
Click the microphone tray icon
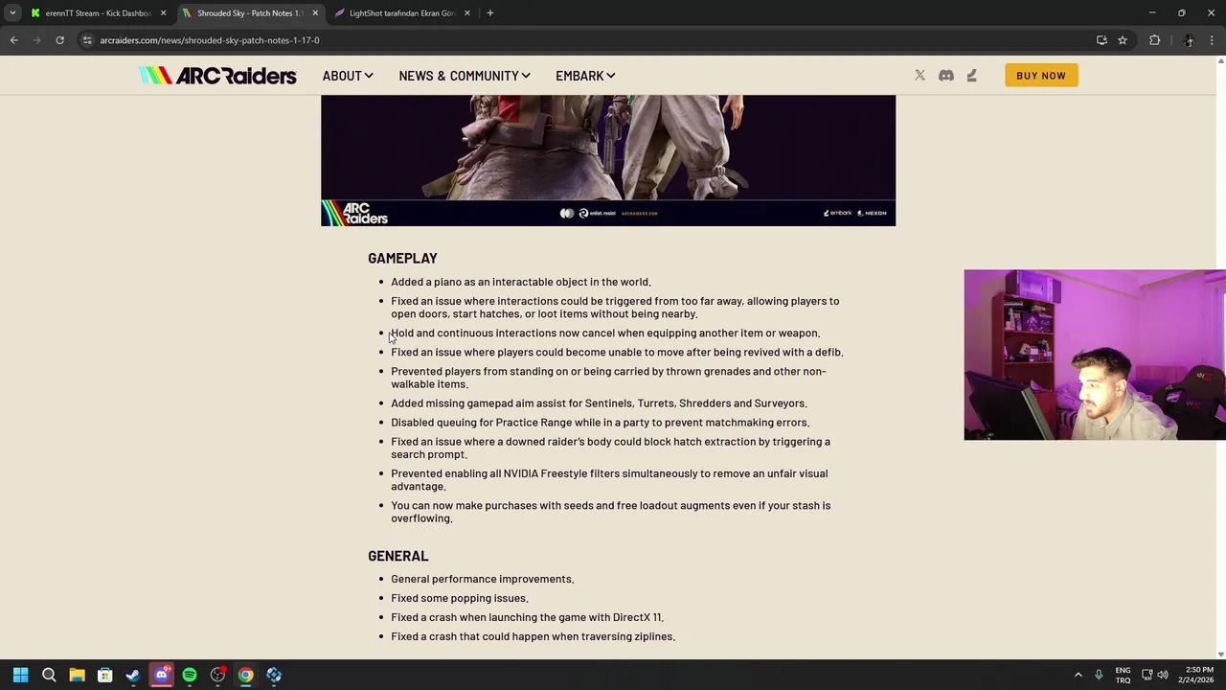pyautogui.click(x=1099, y=675)
